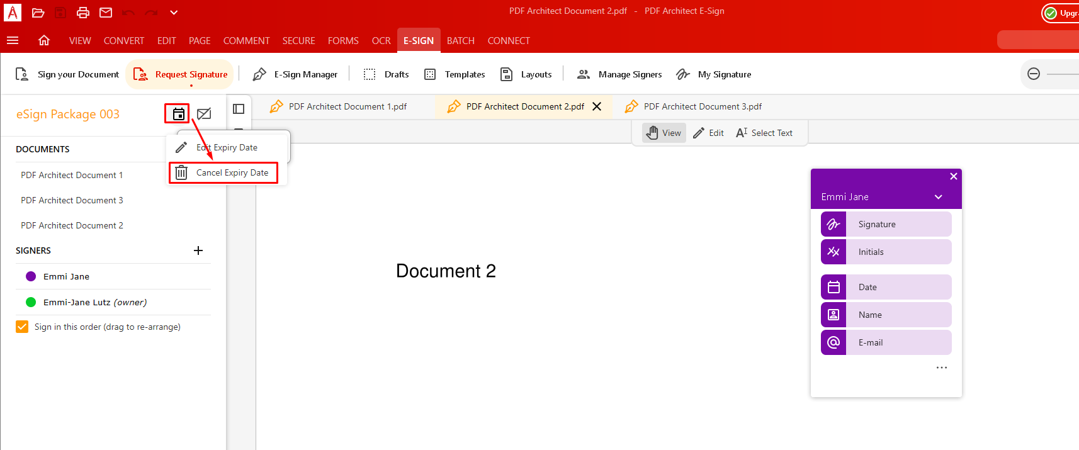This screenshot has width=1079, height=450.
Task: Switch to the EDIT ribbon tab
Action: (x=167, y=40)
